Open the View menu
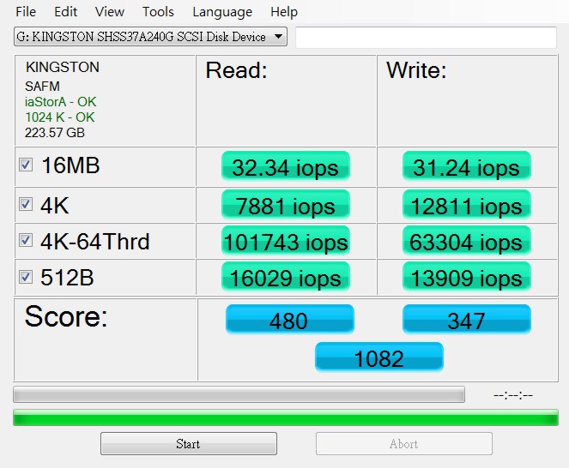The width and height of the screenshot is (569, 468). click(x=110, y=12)
